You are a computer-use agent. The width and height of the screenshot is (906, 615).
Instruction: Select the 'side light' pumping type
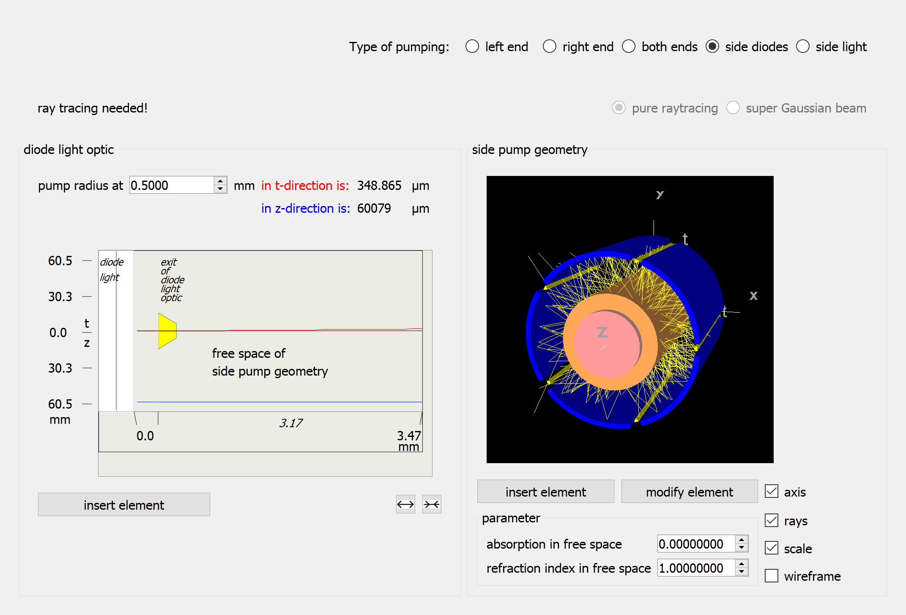(x=803, y=47)
